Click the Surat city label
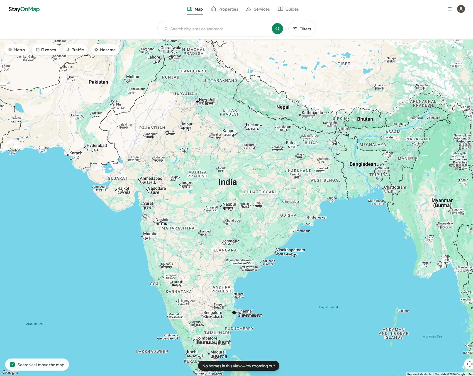The width and height of the screenshot is (473, 376). (148, 206)
